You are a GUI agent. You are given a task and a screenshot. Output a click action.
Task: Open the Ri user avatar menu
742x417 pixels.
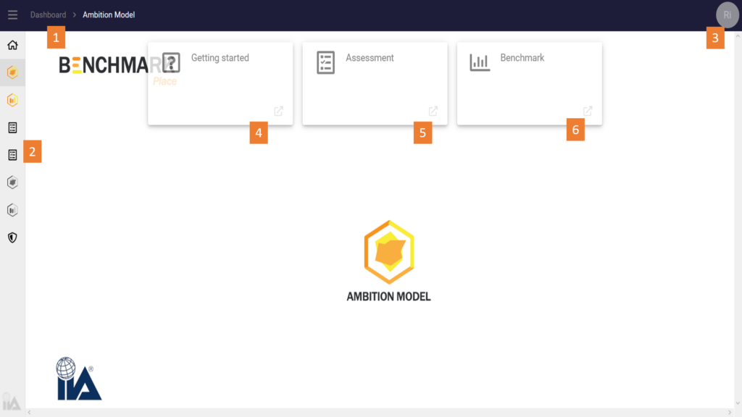click(x=727, y=15)
